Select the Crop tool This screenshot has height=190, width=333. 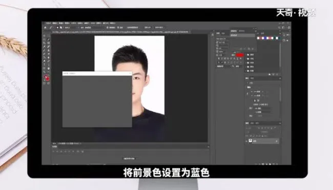click(44, 43)
